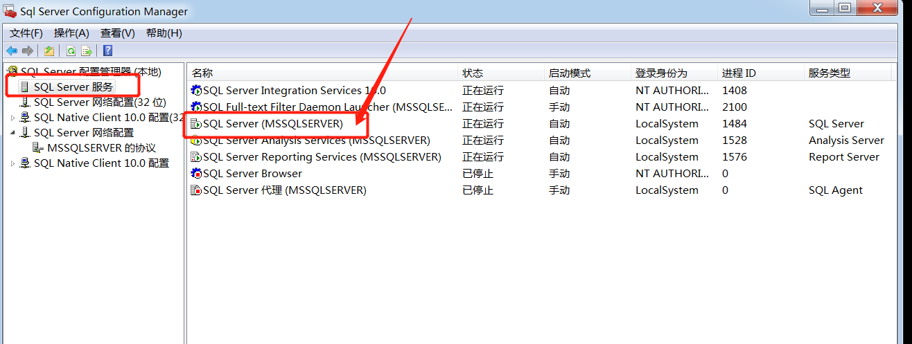Screen dimensions: 912x344
Task: Click the Back arrow toolbar icon
Action: coord(12,51)
